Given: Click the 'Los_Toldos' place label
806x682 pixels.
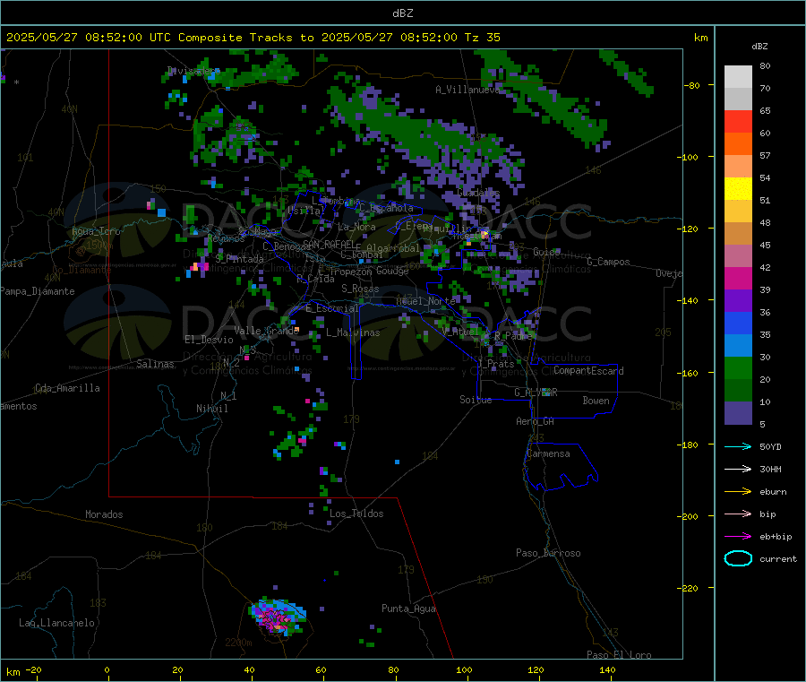Looking at the screenshot, I should click(356, 514).
